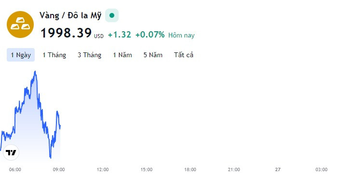Click the +0.07% change percentage
This screenshot has height=175, width=338.
click(x=150, y=35)
